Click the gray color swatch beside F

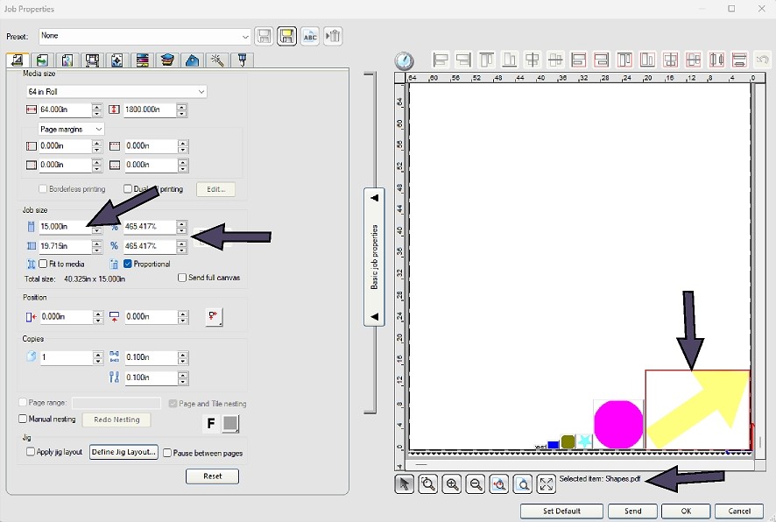point(230,424)
